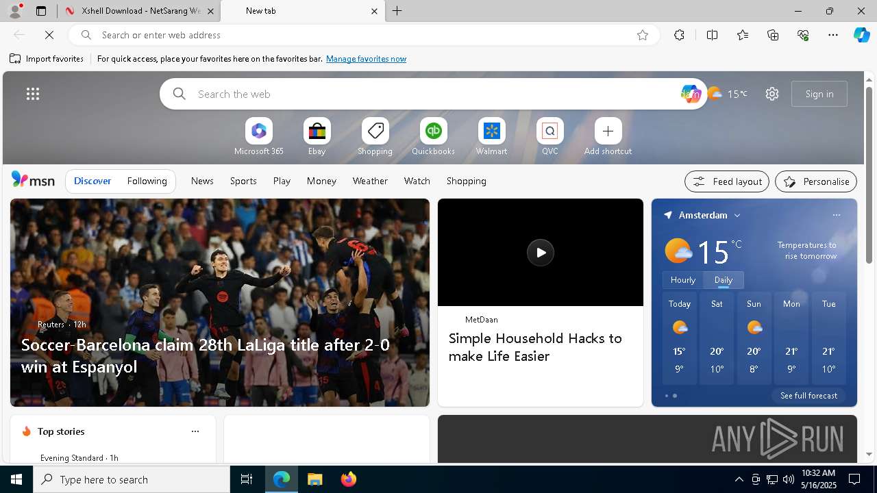Select Saturday forecast column

click(x=717, y=338)
